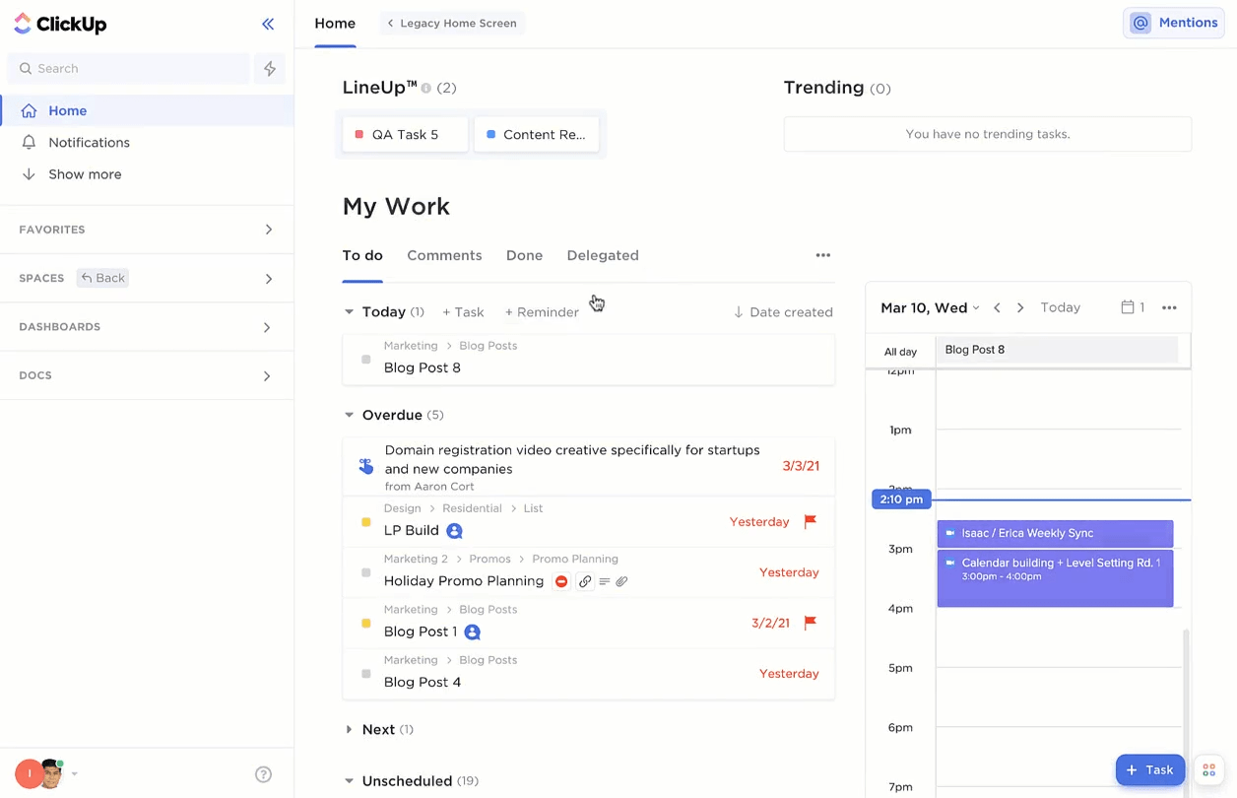Add a reminder with + Reminder

542,312
